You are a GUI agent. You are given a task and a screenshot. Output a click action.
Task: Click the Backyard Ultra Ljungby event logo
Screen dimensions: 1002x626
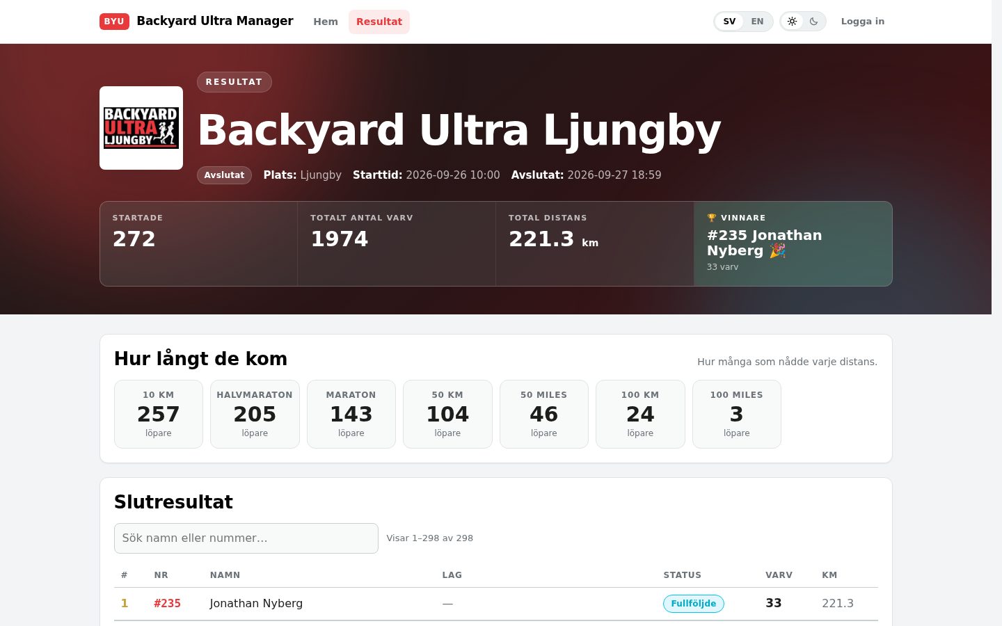coord(141,128)
